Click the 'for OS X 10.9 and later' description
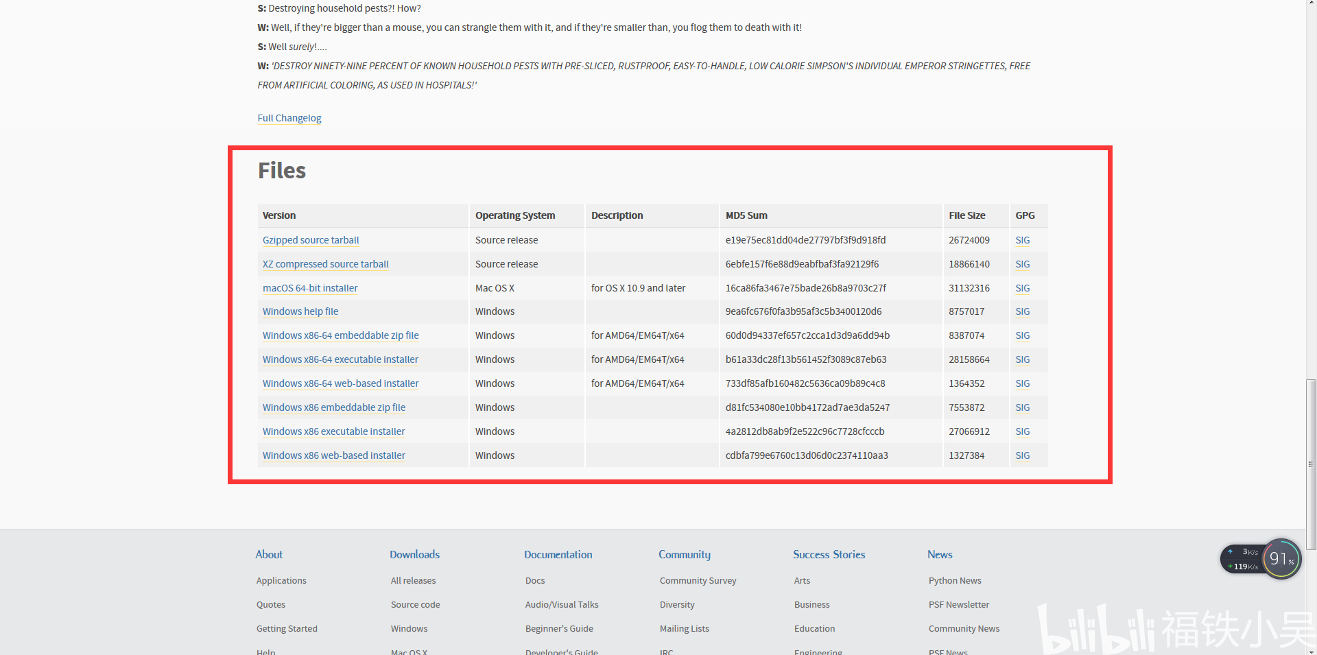The image size is (1317, 655). (x=639, y=288)
